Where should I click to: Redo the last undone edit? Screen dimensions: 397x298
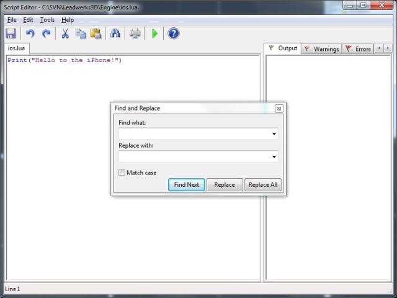[46, 34]
